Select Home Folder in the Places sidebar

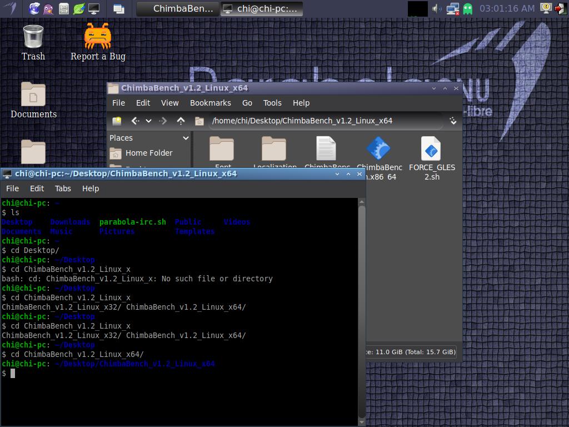(148, 153)
